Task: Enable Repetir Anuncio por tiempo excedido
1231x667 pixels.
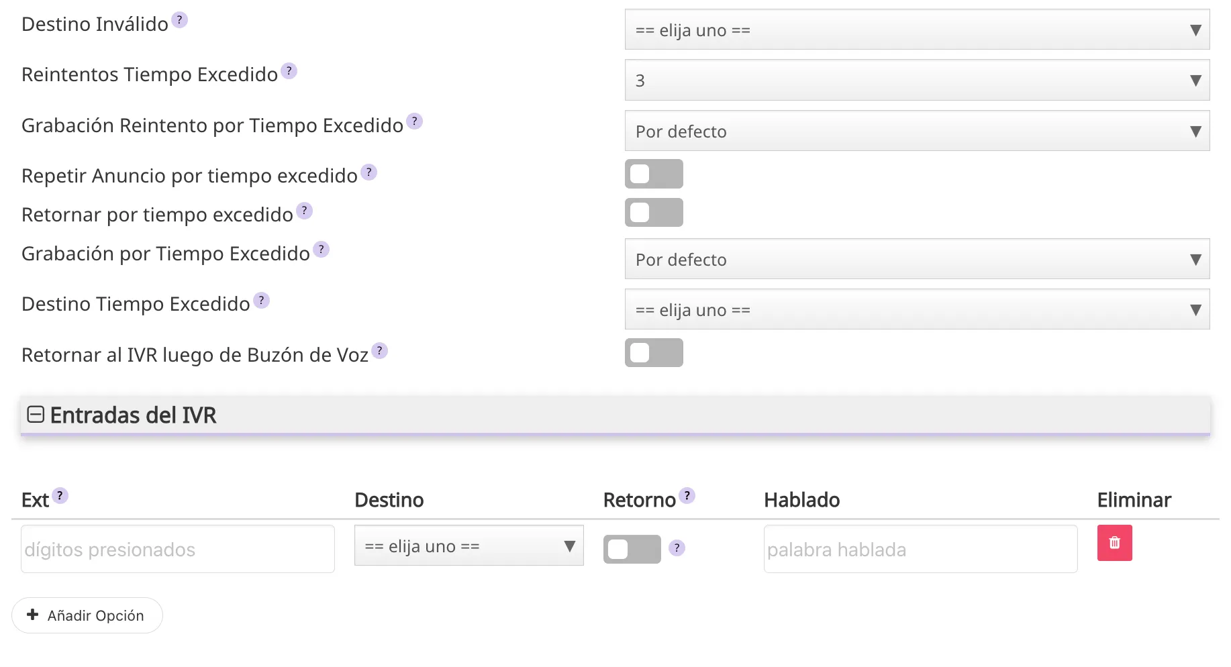Action: tap(654, 173)
